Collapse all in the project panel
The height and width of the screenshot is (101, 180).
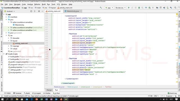coord(35,11)
